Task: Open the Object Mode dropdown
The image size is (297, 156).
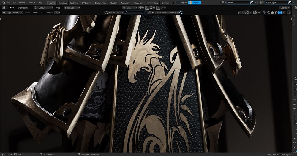Action: pos(12,13)
